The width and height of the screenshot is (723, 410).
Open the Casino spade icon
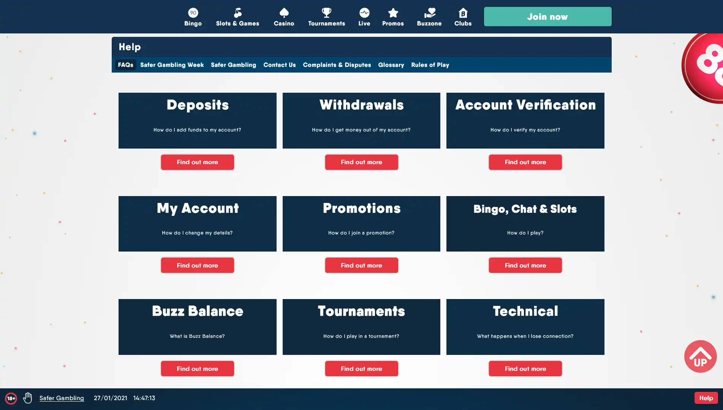pyautogui.click(x=284, y=13)
